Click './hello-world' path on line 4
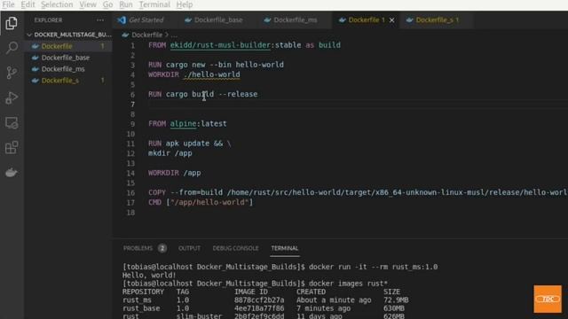Image resolution: width=568 pixels, height=319 pixels. (211, 74)
